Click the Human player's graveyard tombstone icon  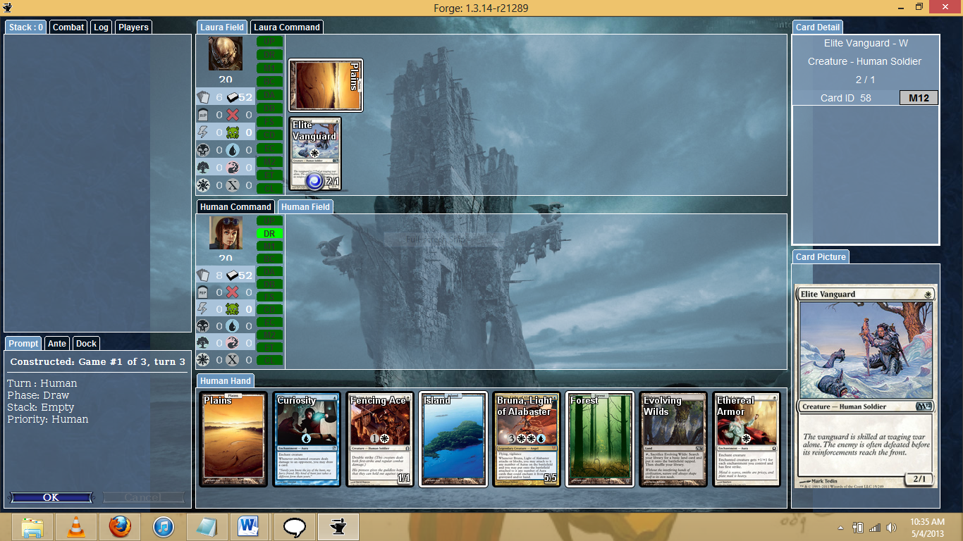[203, 292]
